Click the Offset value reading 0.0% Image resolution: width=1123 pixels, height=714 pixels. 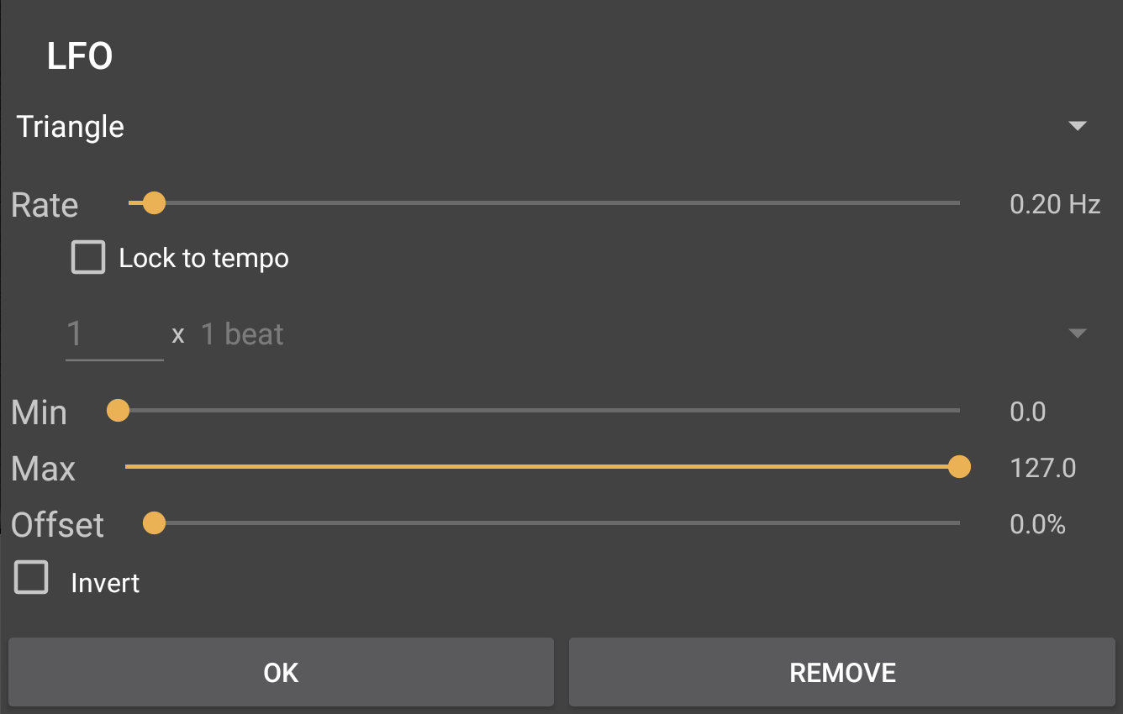tap(1037, 525)
